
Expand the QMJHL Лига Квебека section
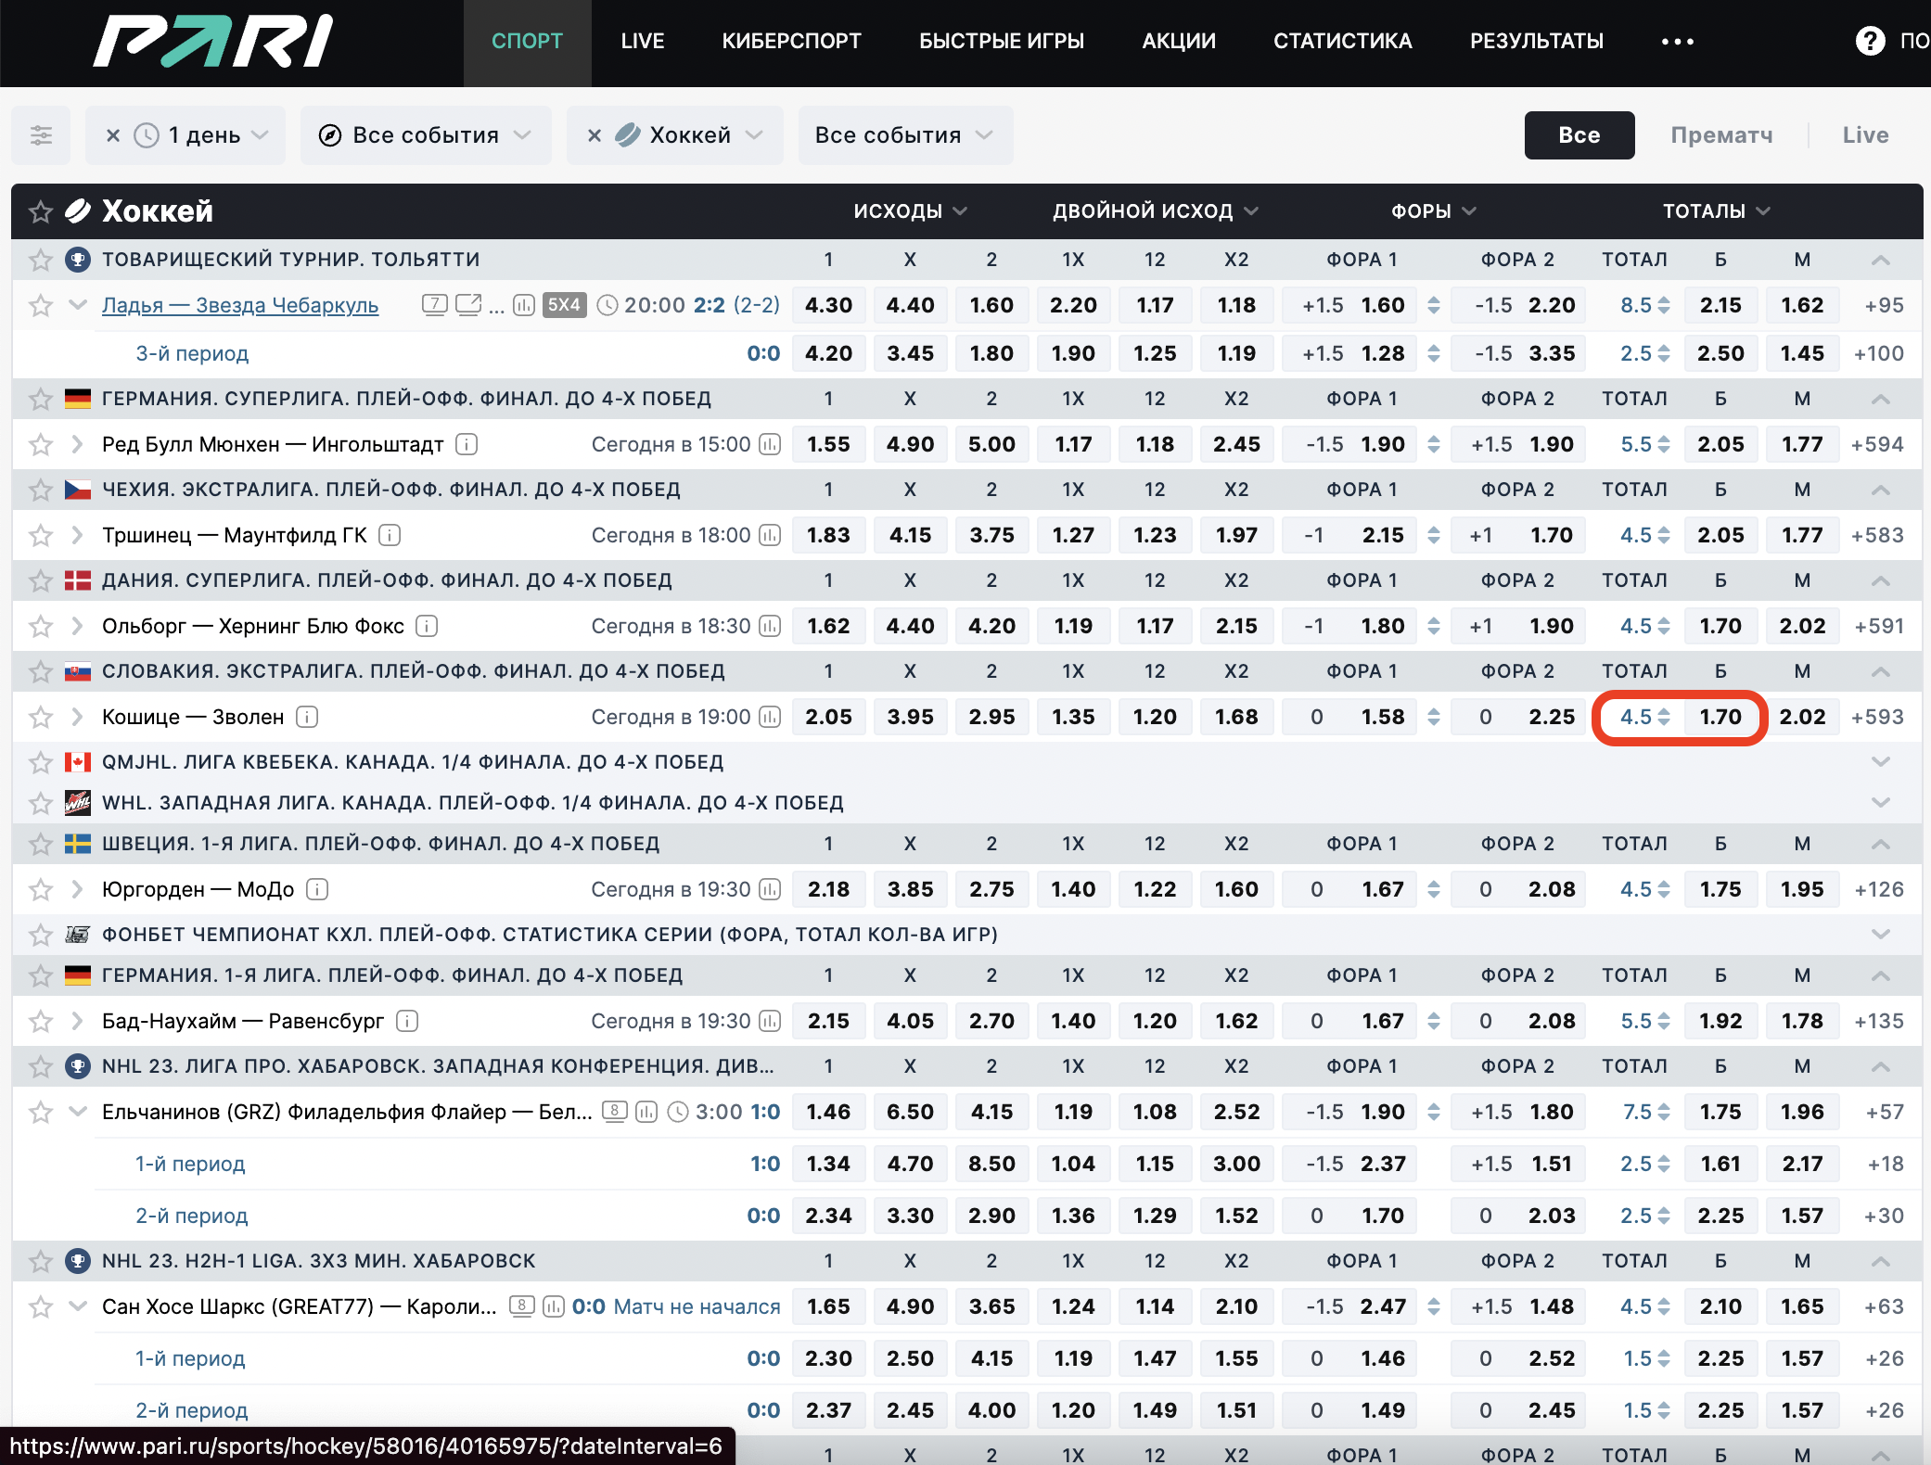[1880, 762]
